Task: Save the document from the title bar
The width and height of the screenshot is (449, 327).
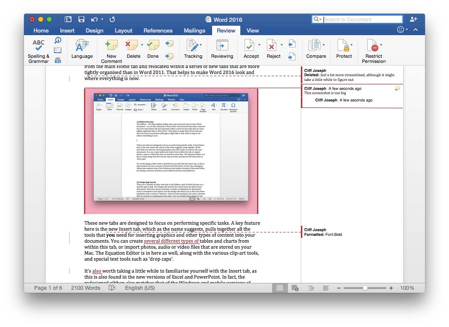Action: (81, 19)
